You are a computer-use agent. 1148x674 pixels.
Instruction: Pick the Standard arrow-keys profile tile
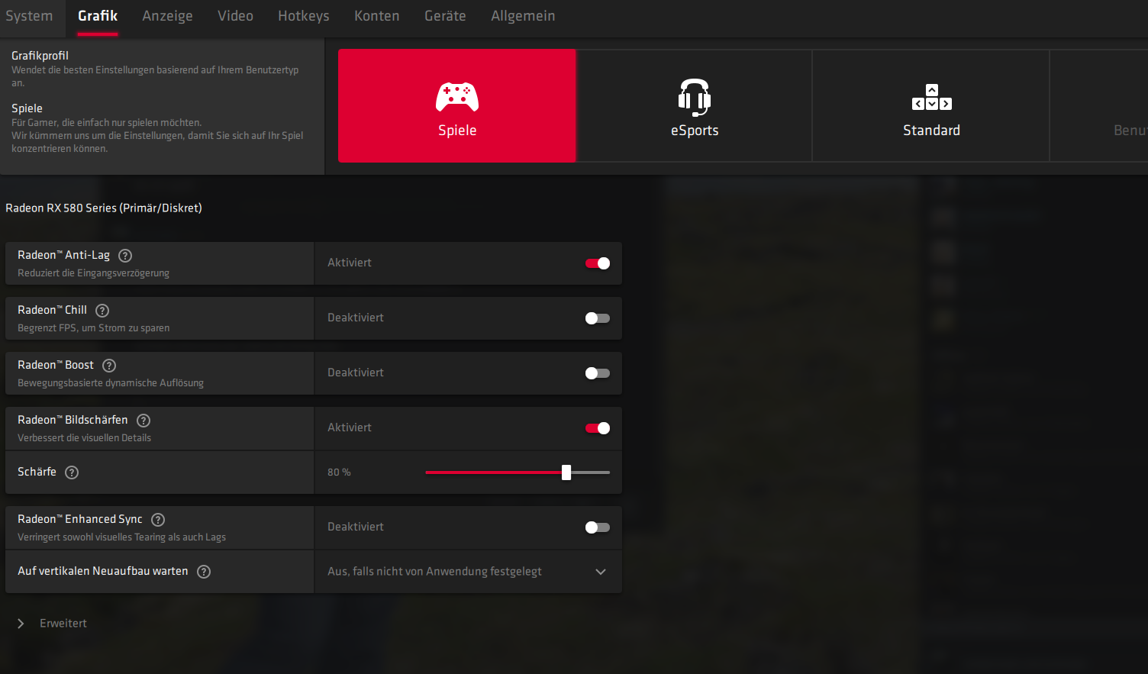(931, 105)
